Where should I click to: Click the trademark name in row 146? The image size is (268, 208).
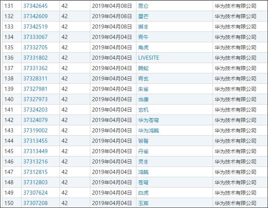click(x=143, y=162)
